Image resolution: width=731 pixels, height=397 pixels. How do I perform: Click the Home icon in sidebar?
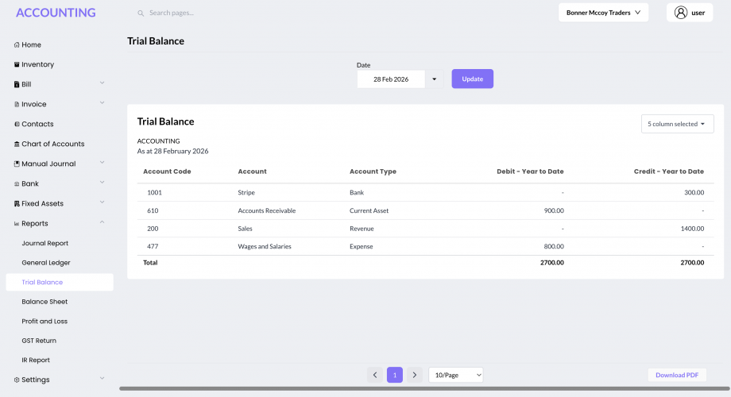[17, 45]
